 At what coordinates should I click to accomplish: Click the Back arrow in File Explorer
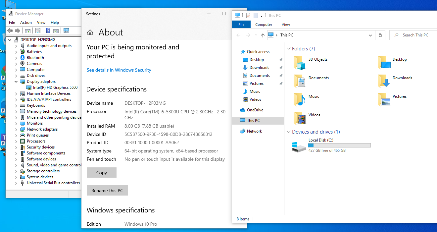[x=238, y=35]
